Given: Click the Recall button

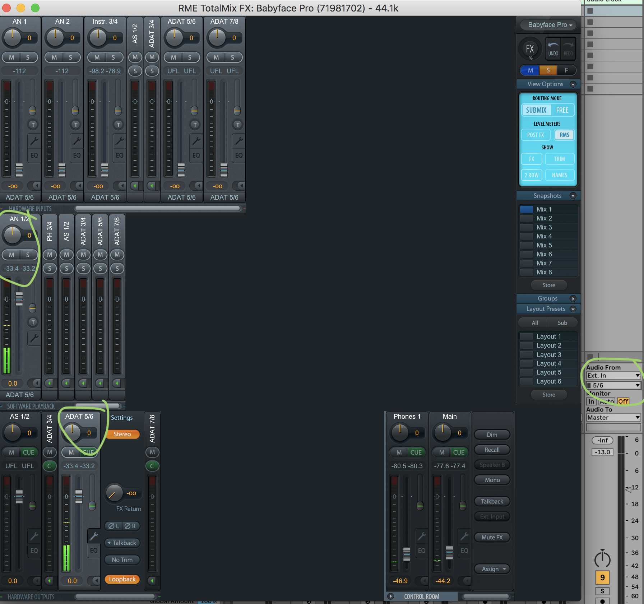Looking at the screenshot, I should (x=492, y=450).
